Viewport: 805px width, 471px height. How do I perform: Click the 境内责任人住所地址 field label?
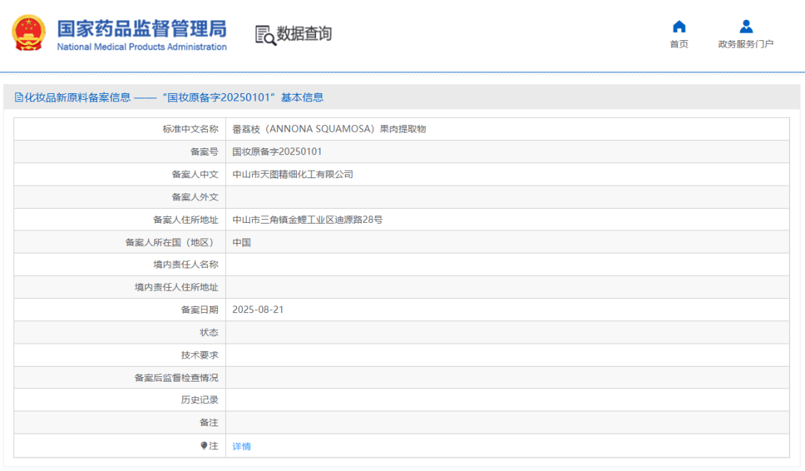pos(177,288)
